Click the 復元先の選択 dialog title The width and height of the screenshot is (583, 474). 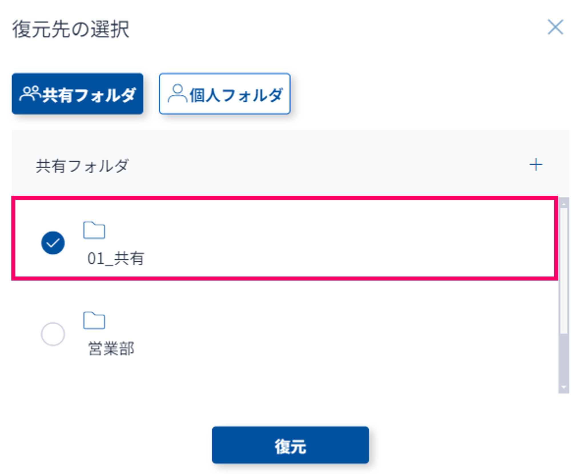pyautogui.click(x=71, y=29)
